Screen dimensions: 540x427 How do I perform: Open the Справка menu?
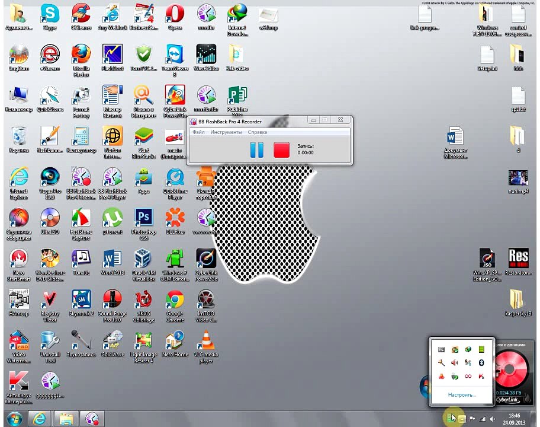point(257,132)
